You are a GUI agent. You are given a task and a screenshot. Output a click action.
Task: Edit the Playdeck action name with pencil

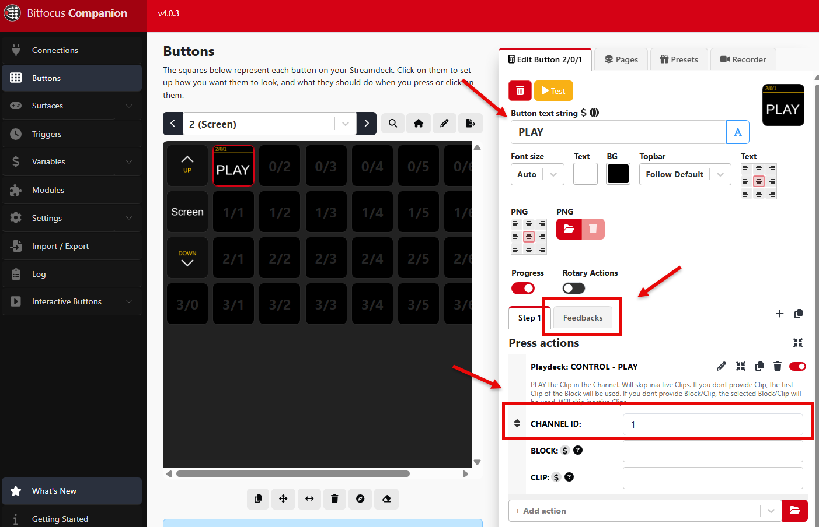[722, 366]
